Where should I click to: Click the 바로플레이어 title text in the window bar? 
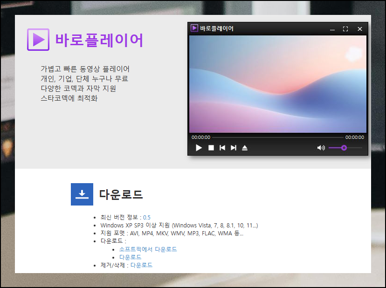[x=217, y=28]
